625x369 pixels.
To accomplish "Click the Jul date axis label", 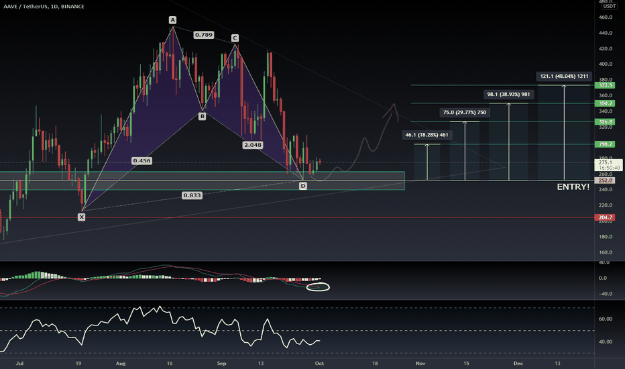I will coord(19,364).
